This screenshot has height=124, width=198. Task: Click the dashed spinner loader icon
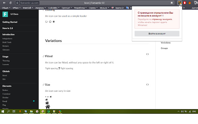point(46,22)
